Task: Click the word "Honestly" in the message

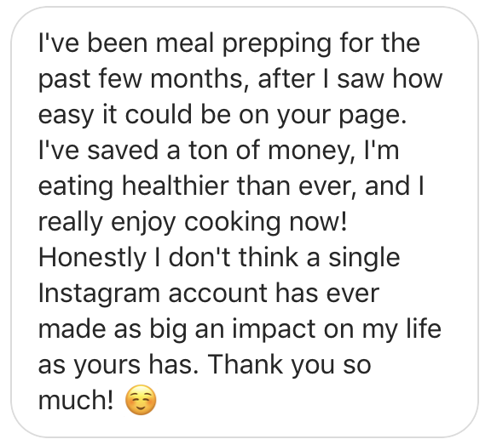Action: coord(92,259)
